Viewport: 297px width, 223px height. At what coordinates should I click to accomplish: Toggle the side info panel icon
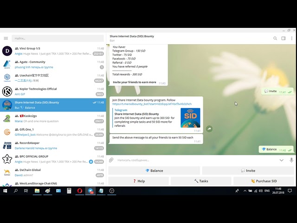[284, 38]
